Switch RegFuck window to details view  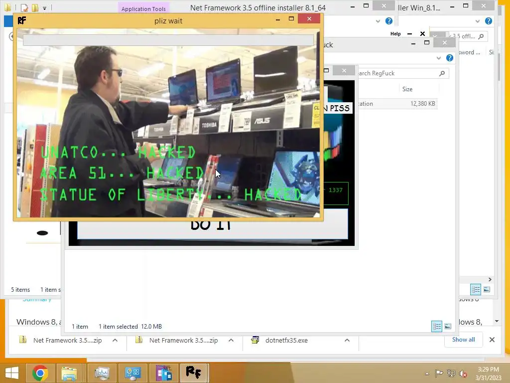point(436,326)
